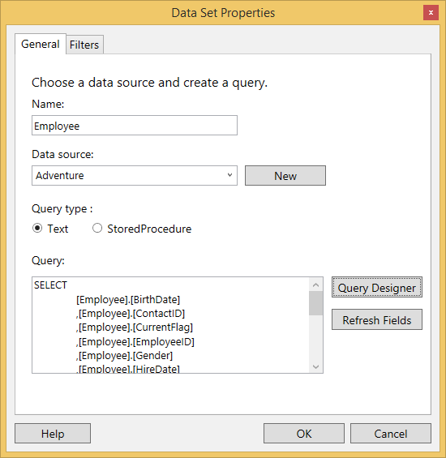The height and width of the screenshot is (458, 446).
Task: Click the Refresh Fields button
Action: 377,320
